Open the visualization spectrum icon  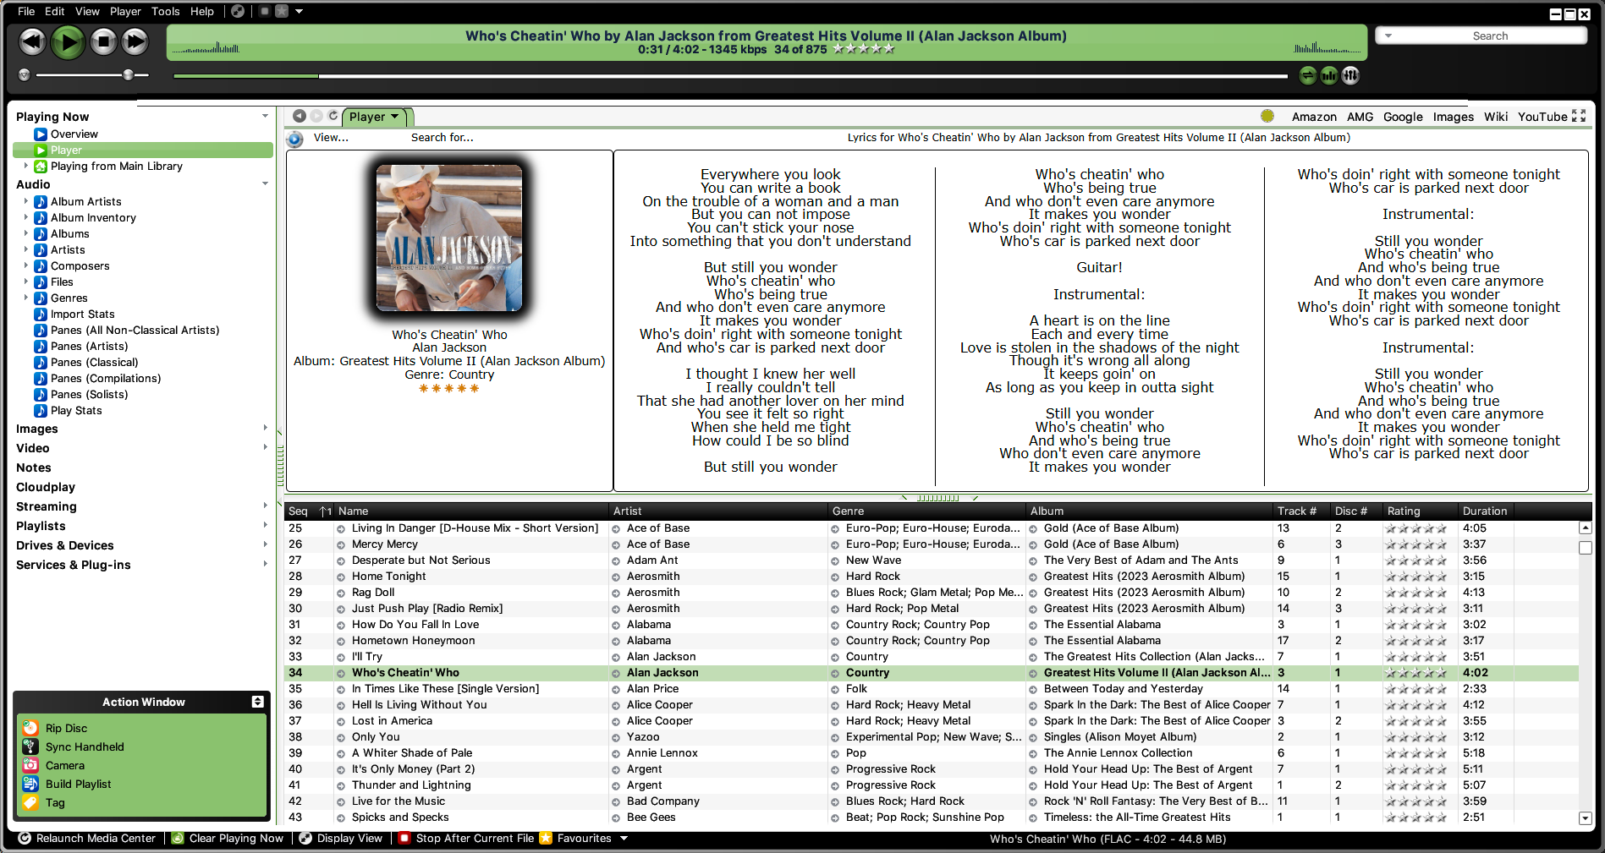coord(1329,75)
